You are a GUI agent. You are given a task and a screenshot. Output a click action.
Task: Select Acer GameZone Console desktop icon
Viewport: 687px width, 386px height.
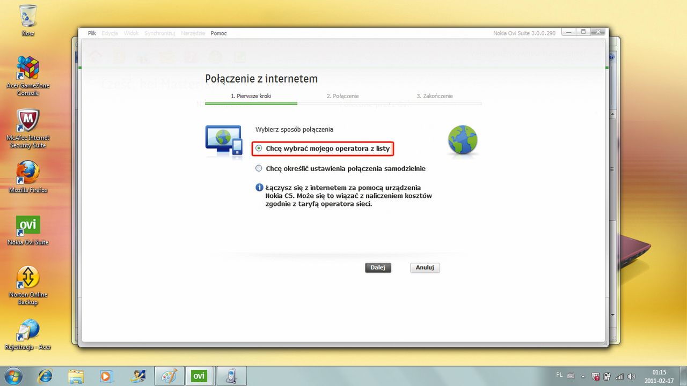pyautogui.click(x=28, y=76)
